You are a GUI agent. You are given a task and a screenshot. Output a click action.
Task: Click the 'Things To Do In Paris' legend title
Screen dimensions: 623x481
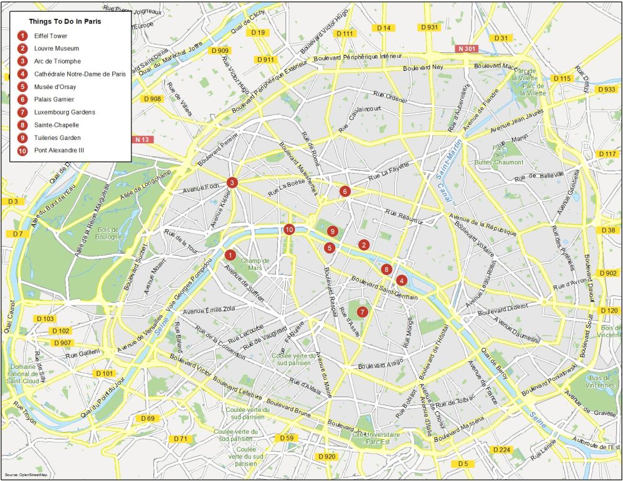click(x=65, y=21)
